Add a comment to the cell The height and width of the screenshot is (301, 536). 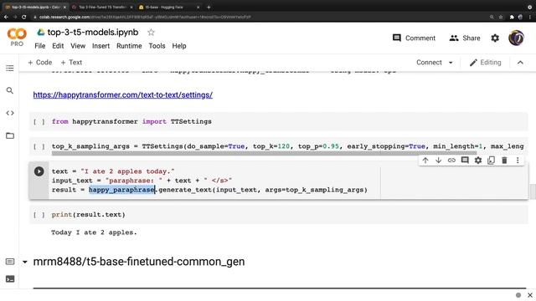point(465,160)
